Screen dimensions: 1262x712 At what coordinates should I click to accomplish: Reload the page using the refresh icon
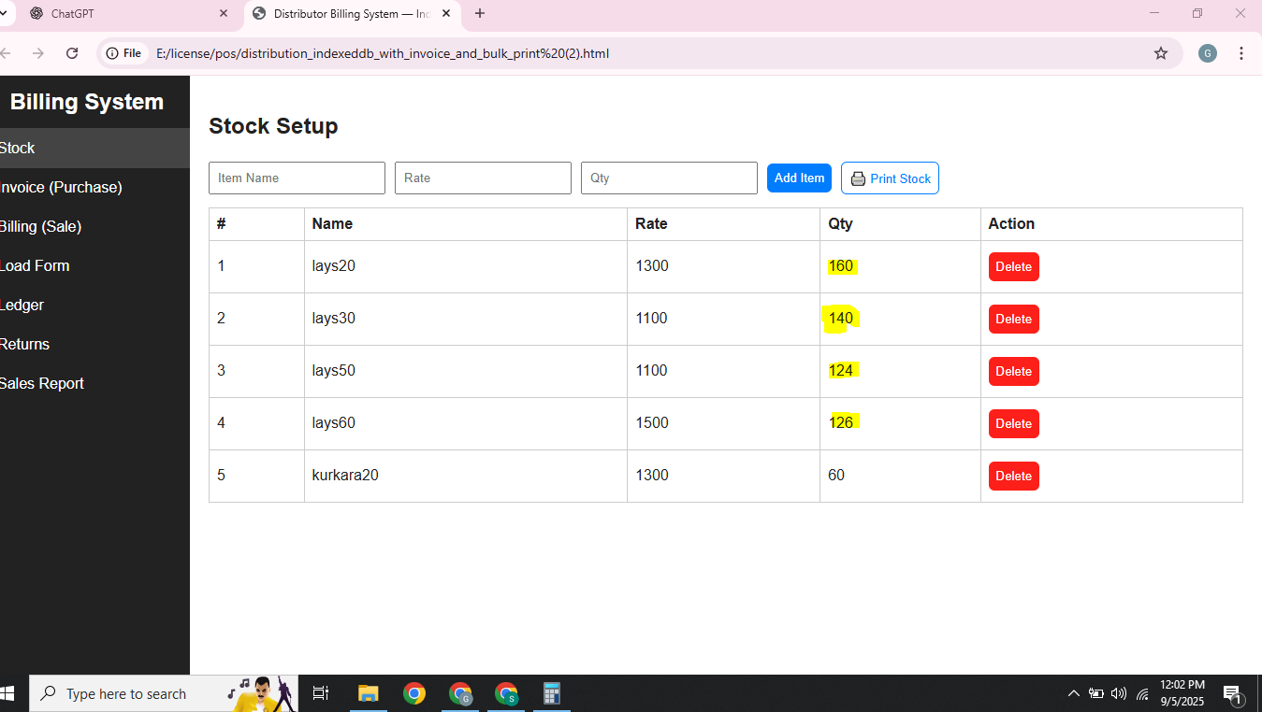pyautogui.click(x=72, y=53)
